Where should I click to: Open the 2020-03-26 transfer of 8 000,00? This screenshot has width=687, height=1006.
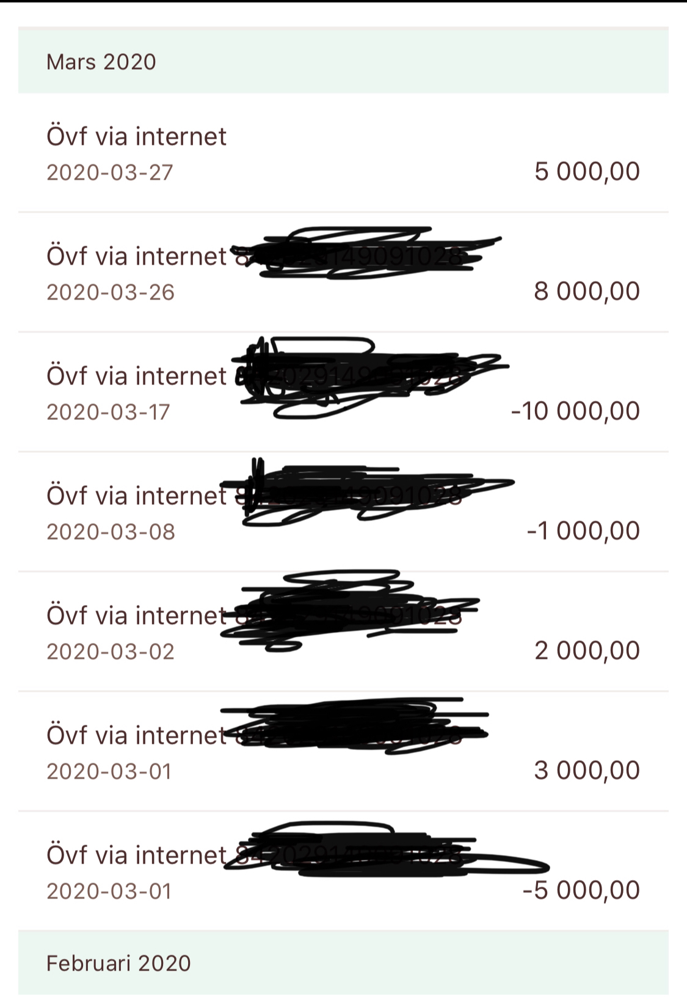click(x=343, y=273)
